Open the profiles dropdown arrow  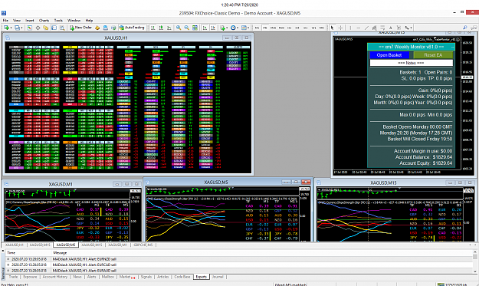click(21, 28)
